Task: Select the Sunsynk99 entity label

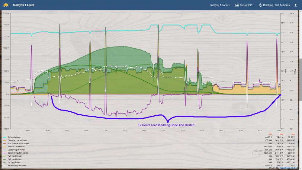Action: 246,5
